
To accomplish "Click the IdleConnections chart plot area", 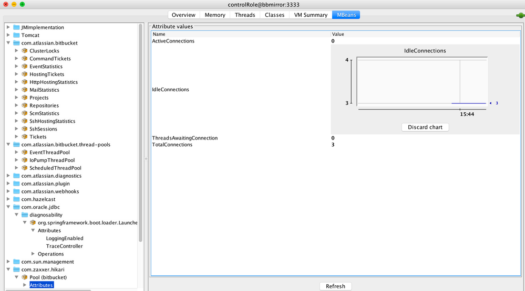I will pos(422,81).
